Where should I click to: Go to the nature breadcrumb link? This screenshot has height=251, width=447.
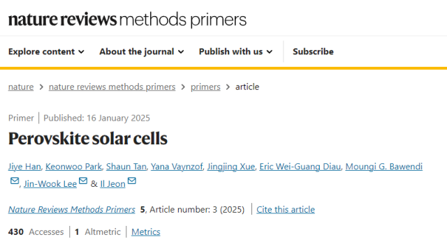point(21,86)
